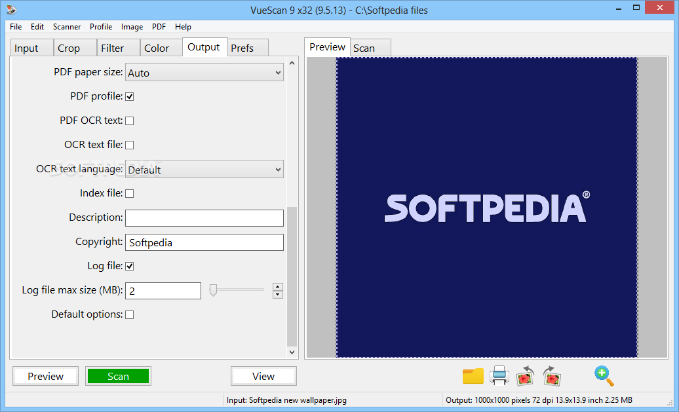Disable the PDF profile checkbox
679x412 pixels.
click(130, 96)
